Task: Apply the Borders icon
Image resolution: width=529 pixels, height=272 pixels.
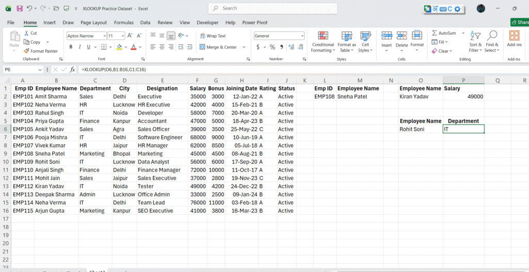Action: (104, 47)
